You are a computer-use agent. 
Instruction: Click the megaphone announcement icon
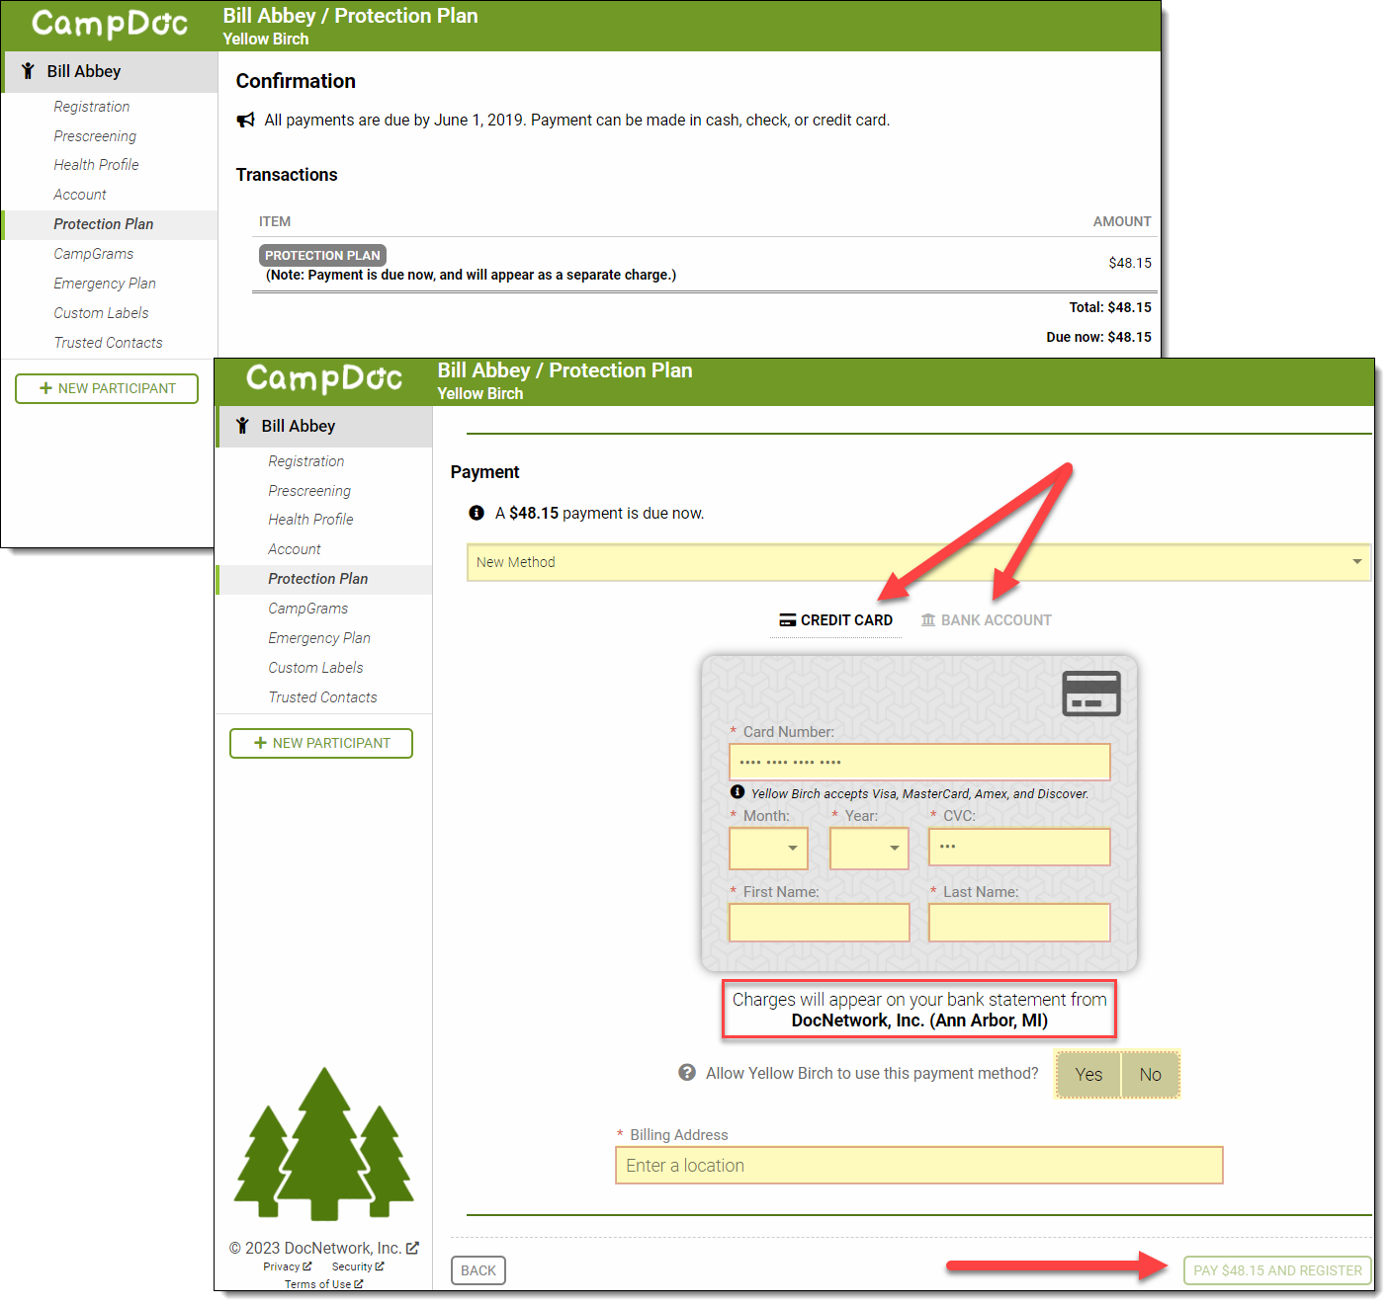(245, 121)
